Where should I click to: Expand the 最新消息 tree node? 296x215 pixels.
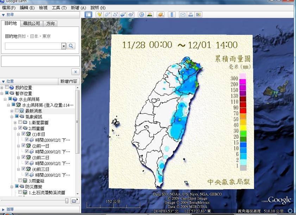(x=12, y=111)
